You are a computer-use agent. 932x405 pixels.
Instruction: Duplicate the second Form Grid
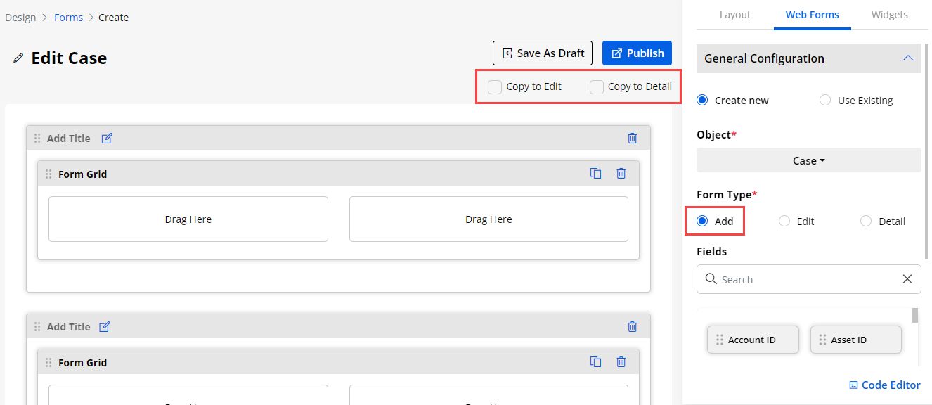(x=595, y=362)
